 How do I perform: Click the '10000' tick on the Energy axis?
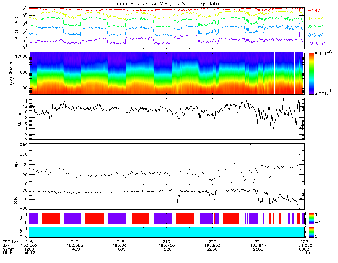pyautogui.click(x=21, y=56)
